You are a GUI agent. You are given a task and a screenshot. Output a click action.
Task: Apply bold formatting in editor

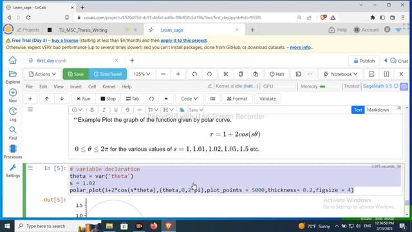(x=92, y=110)
